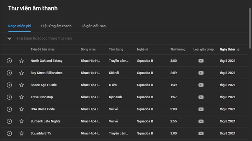This screenshot has width=252, height=141.
Task: Click YouTube license icon for Travel Nonstop
Action: tap(201, 97)
